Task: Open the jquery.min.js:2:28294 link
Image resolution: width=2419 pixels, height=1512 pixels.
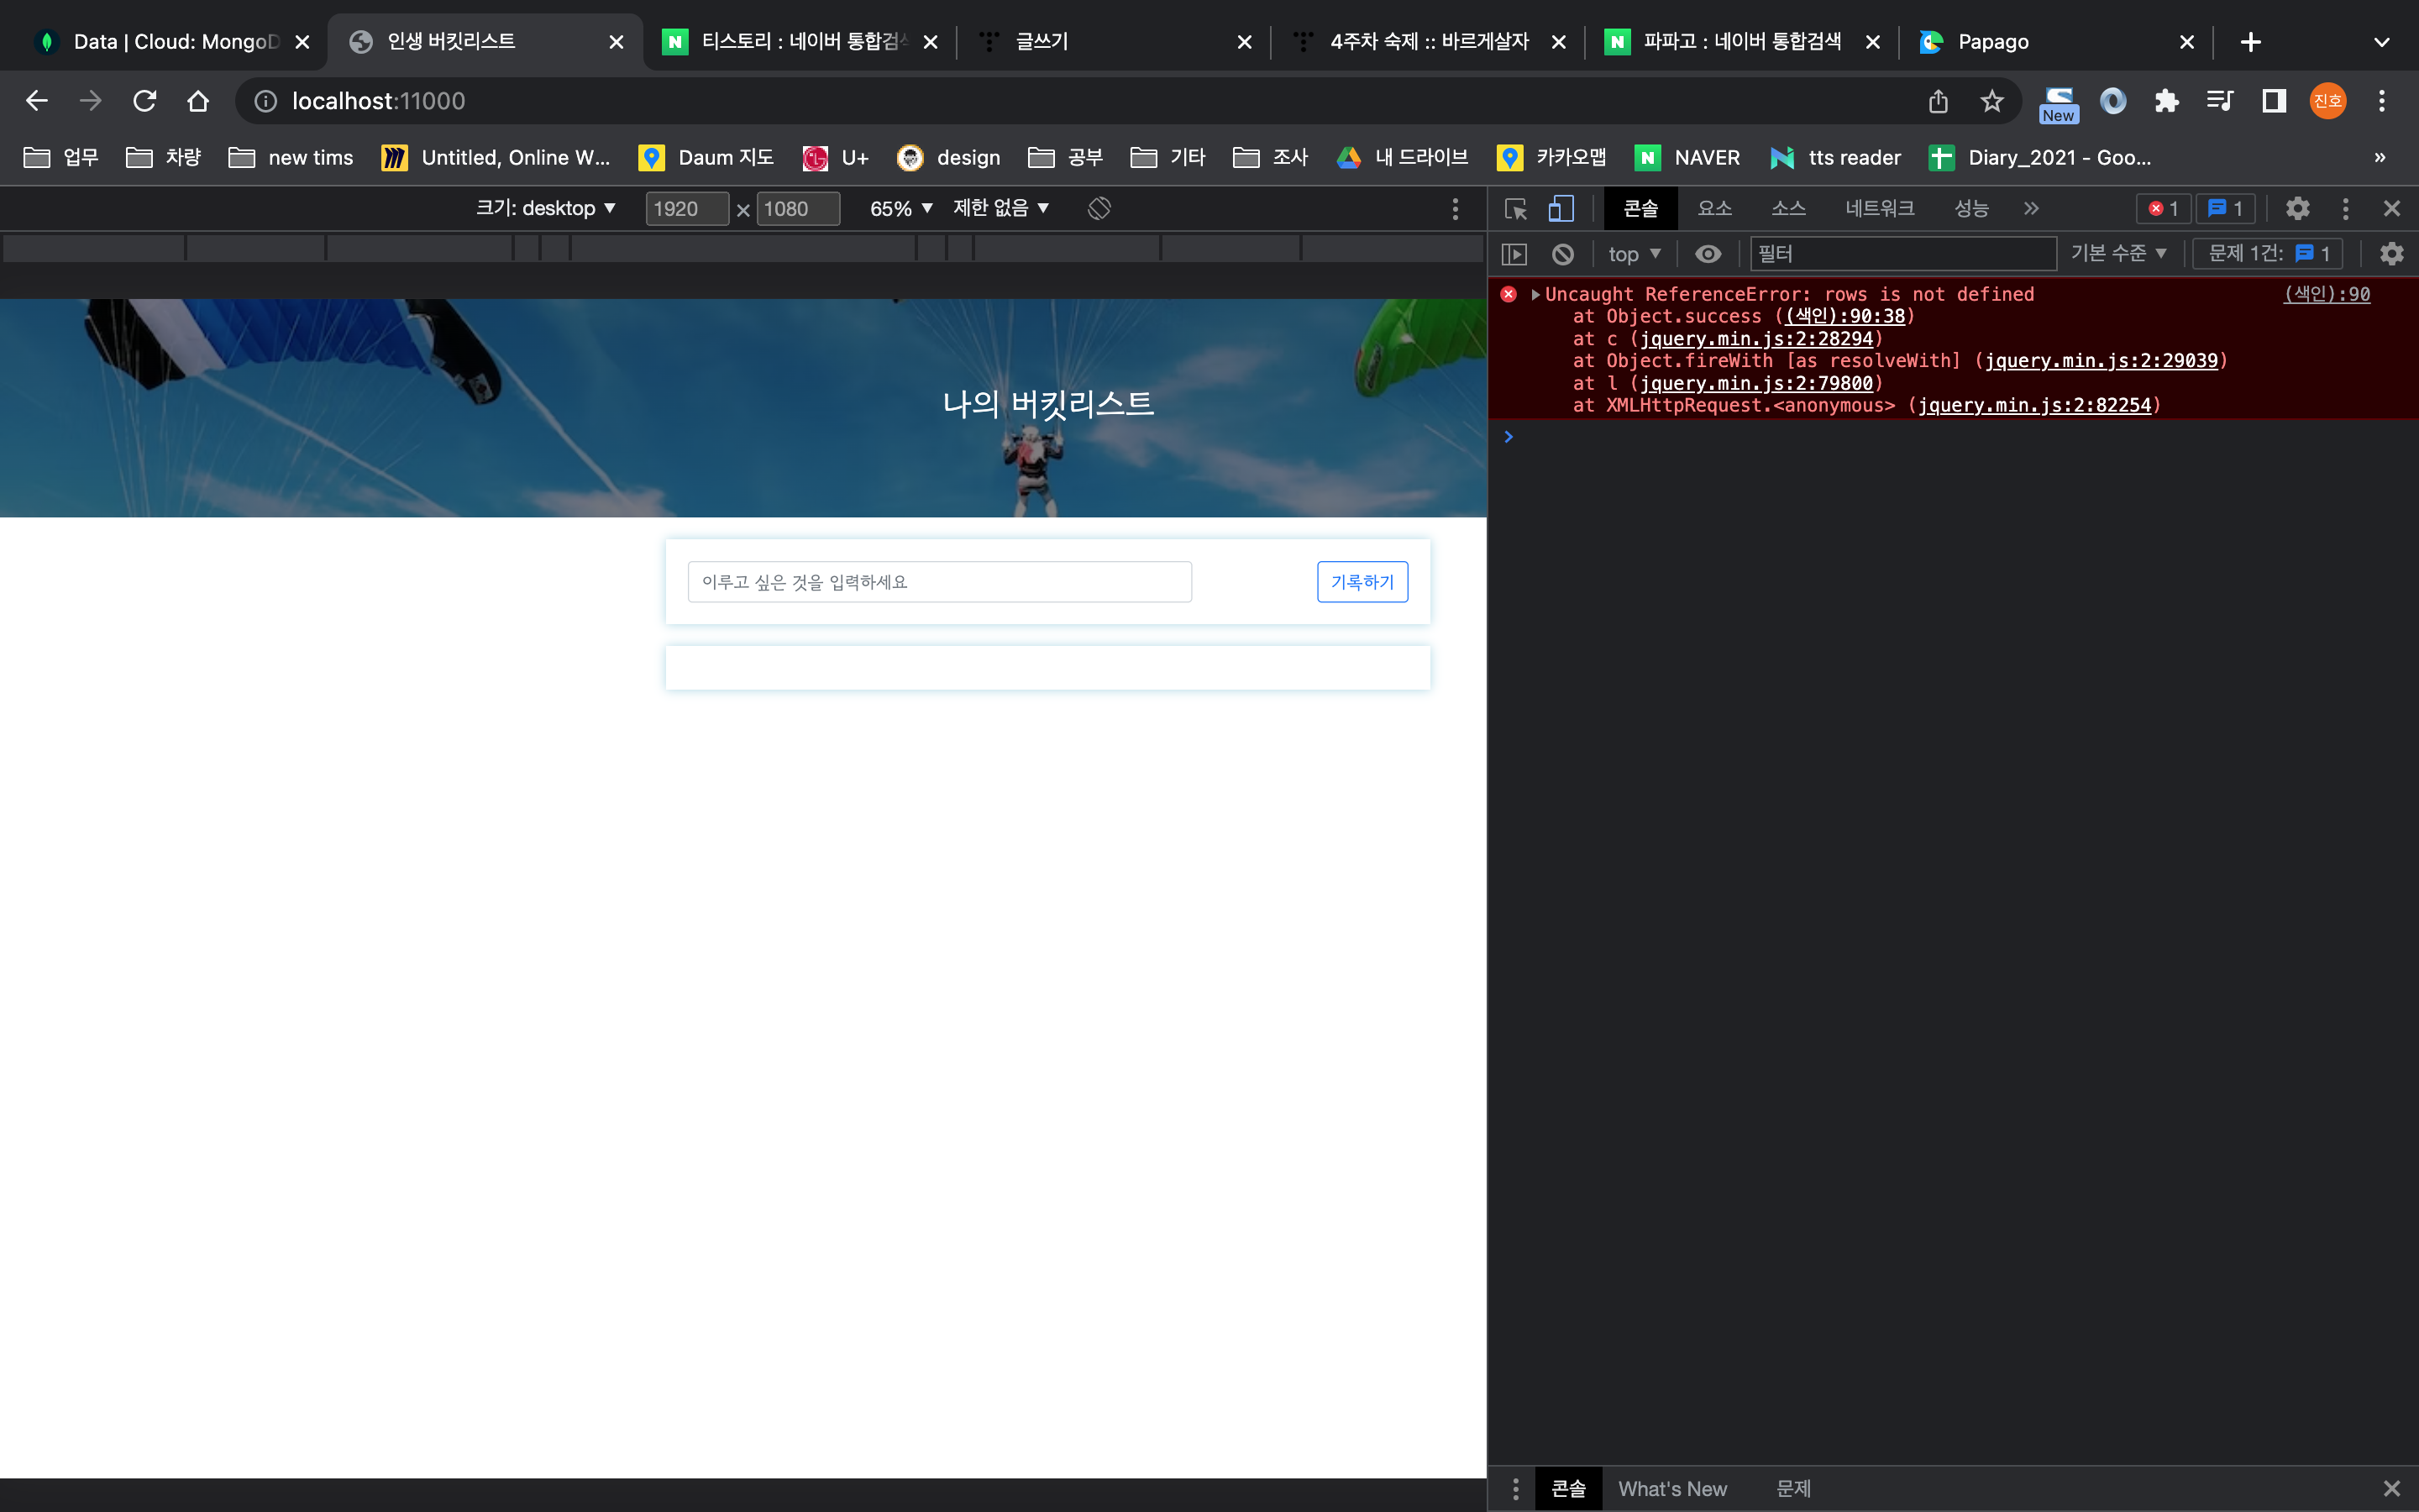Action: (x=1756, y=339)
